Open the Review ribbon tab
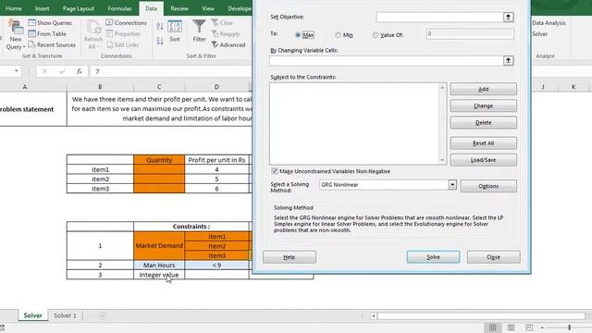Screen dimensions: 592x333 point(179,8)
